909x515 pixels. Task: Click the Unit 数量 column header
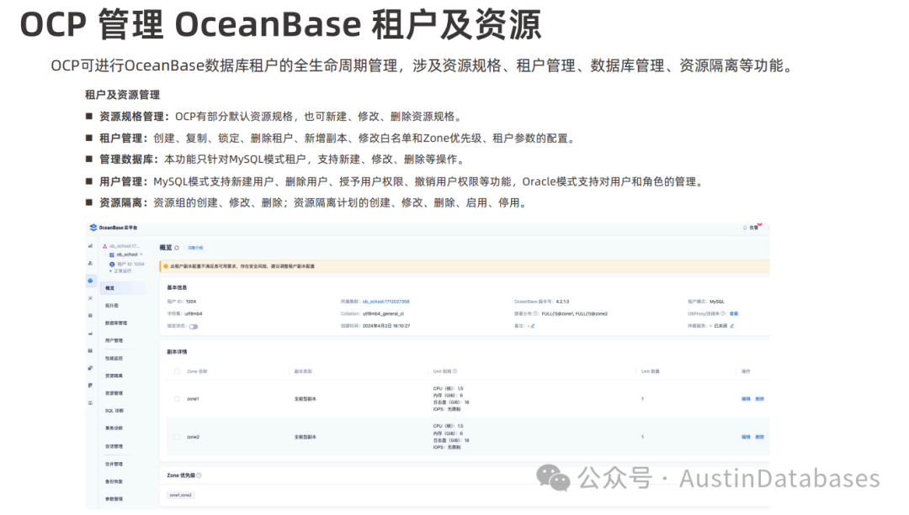(651, 371)
